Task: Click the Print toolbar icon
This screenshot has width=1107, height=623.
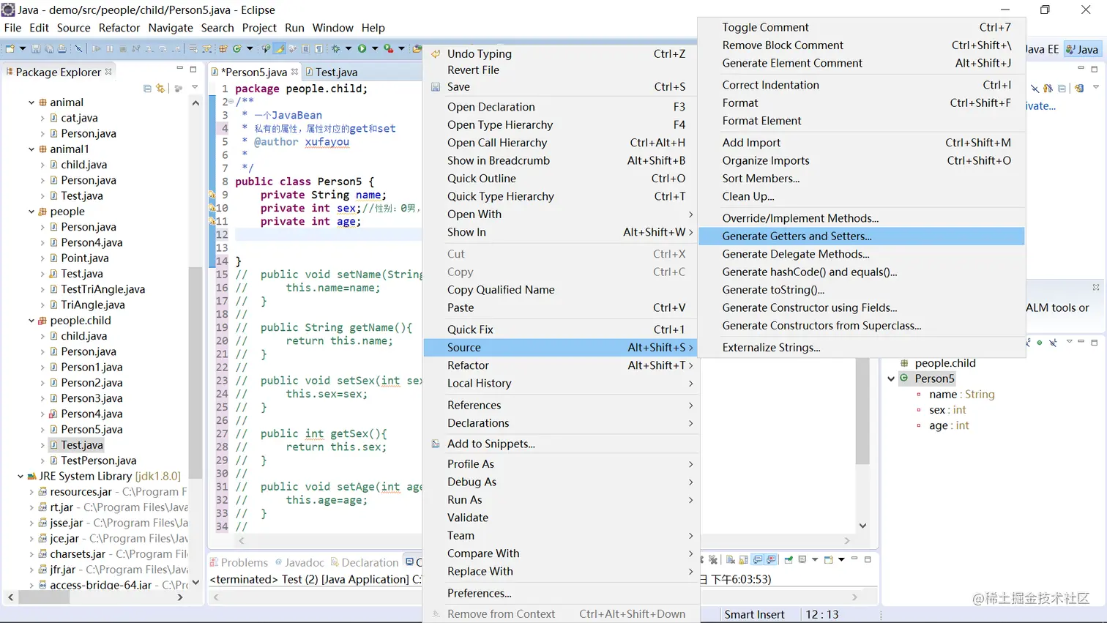Action: tap(61, 48)
